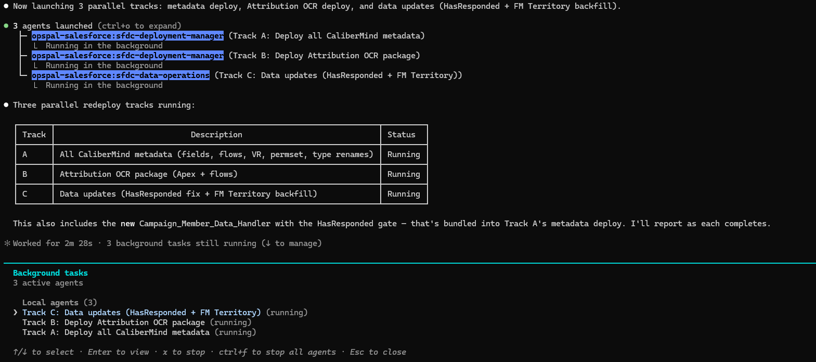This screenshot has width=816, height=362.
Task: Click 'Three parallel redeploy tracks running' line
Action: [104, 105]
